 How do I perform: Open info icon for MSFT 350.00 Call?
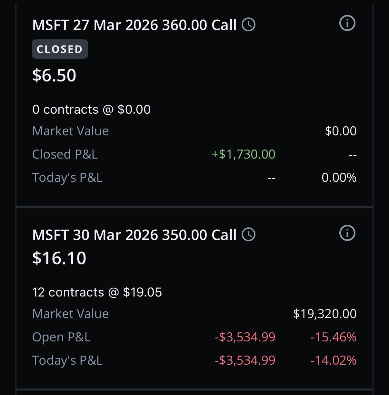click(347, 233)
